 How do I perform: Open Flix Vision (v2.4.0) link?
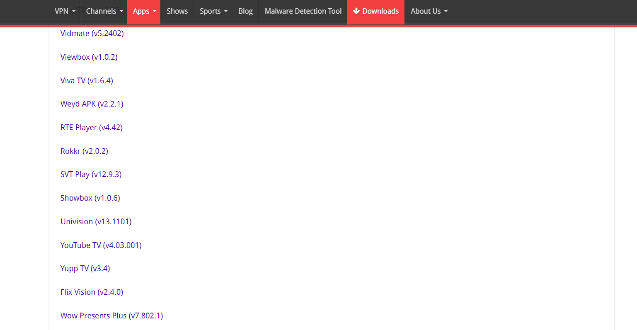click(92, 292)
